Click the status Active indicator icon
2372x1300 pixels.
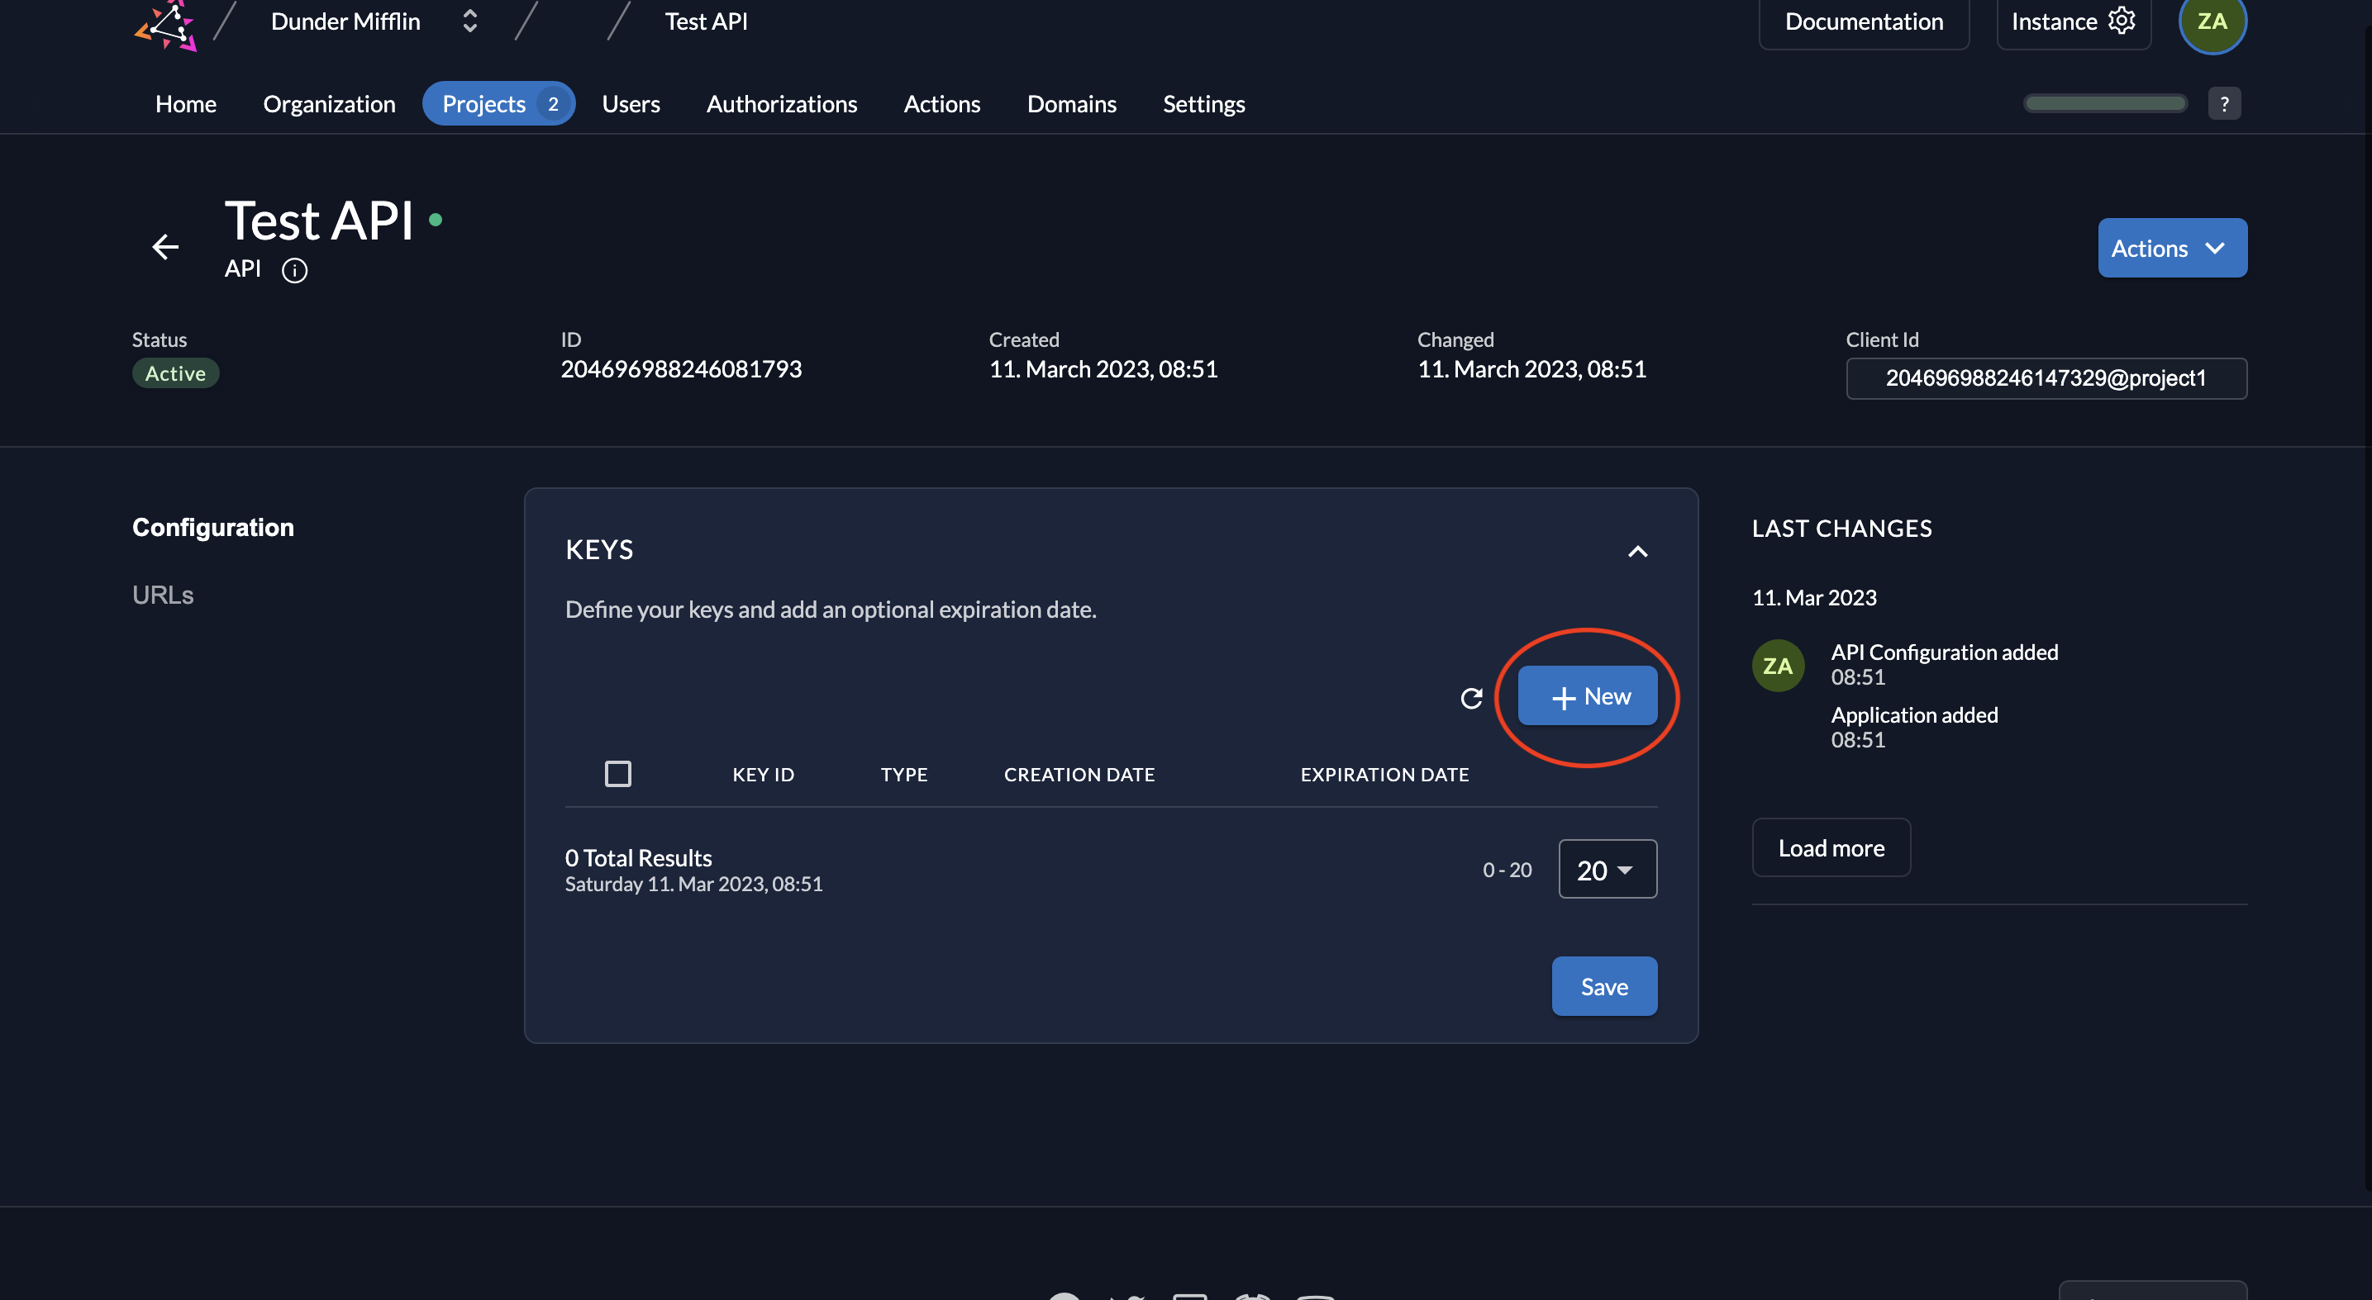click(x=174, y=373)
